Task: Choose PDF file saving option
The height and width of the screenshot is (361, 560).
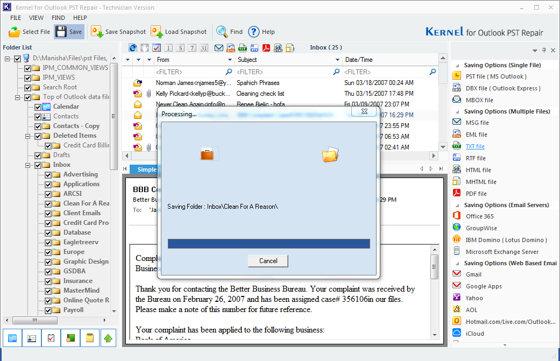Action: click(476, 194)
